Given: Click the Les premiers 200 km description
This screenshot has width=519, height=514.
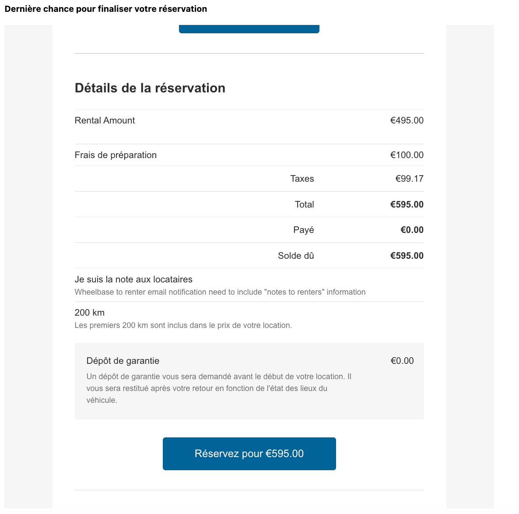Looking at the screenshot, I should 183,325.
